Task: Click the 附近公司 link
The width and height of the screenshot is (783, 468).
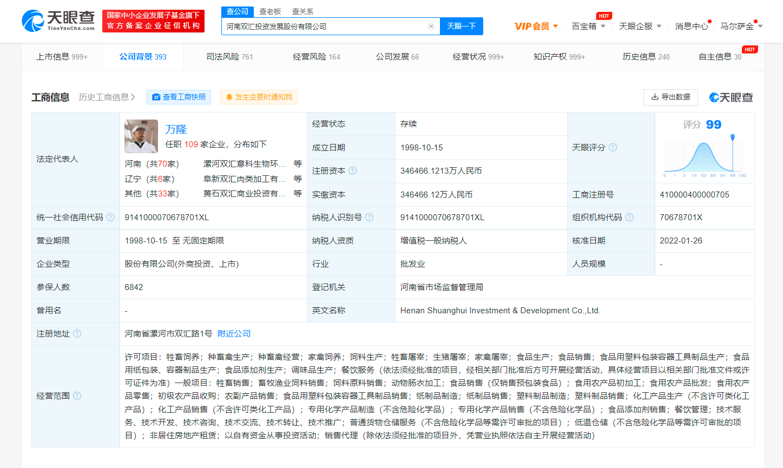Action: click(234, 333)
